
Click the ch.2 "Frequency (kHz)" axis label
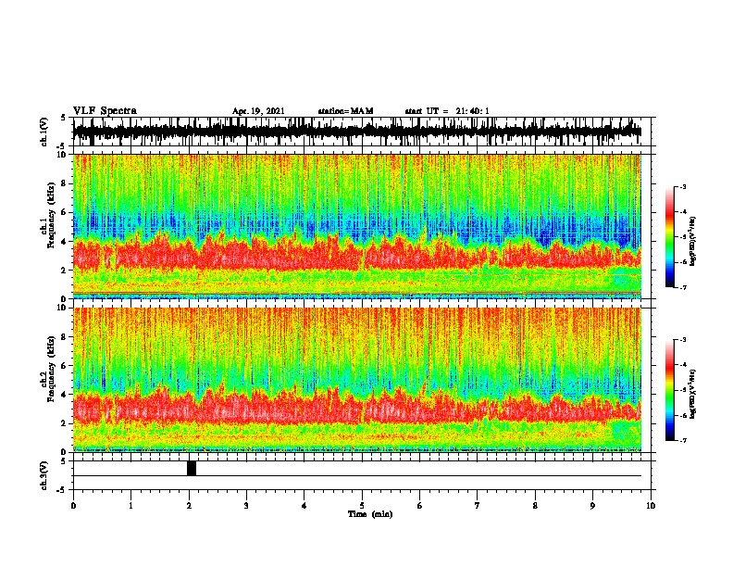(51, 369)
